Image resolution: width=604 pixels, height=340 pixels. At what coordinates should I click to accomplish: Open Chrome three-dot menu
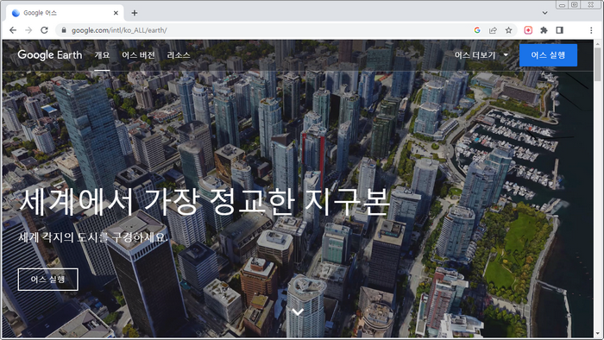tap(591, 30)
